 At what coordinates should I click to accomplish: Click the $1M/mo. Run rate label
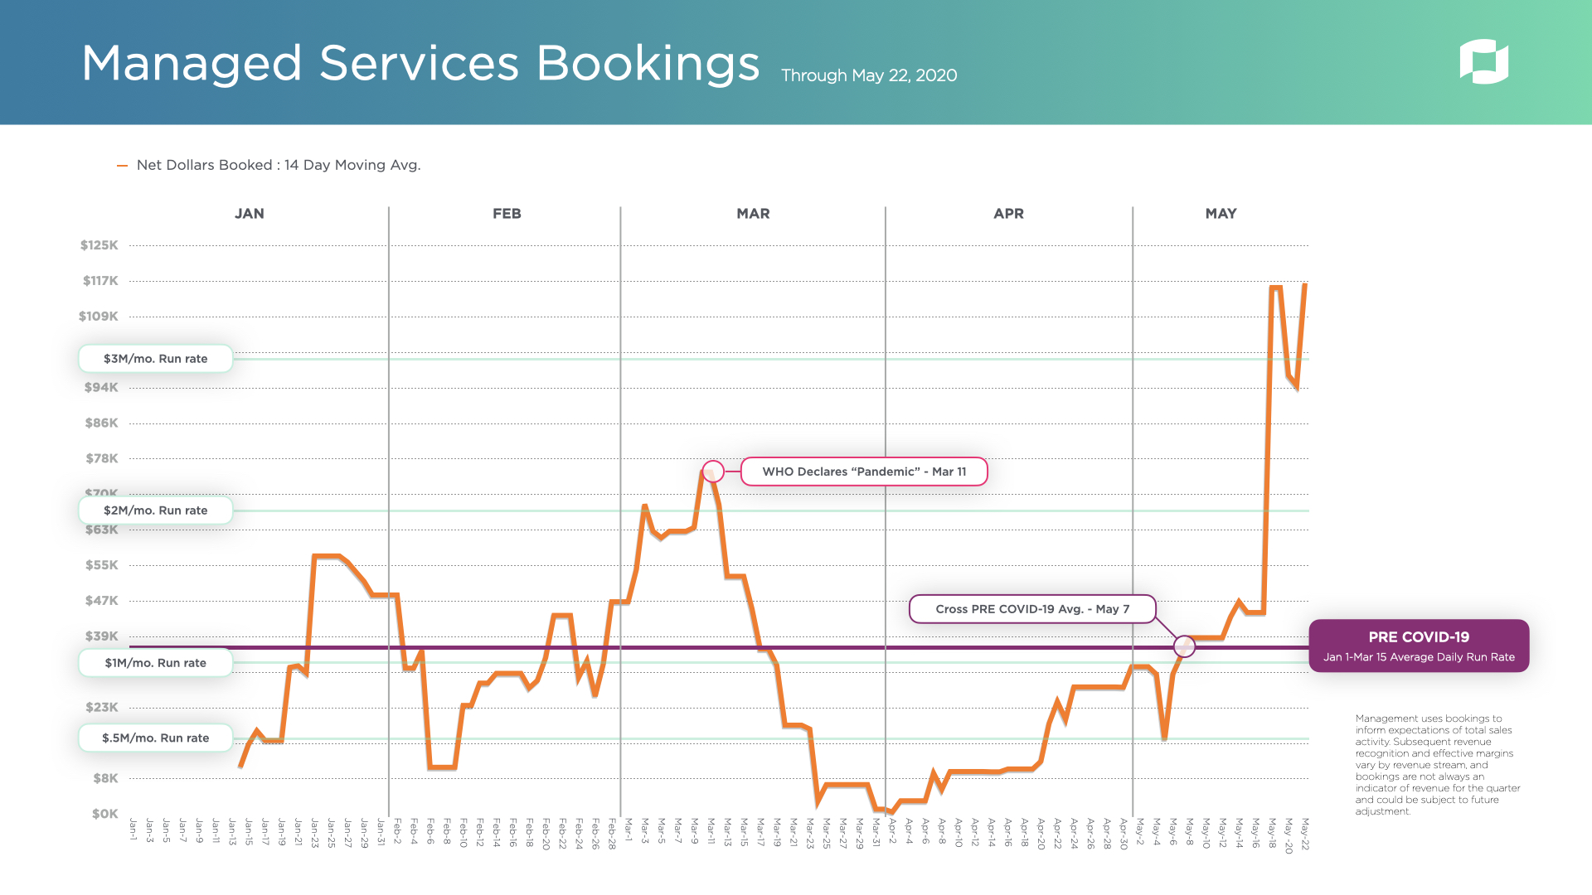[x=155, y=663]
